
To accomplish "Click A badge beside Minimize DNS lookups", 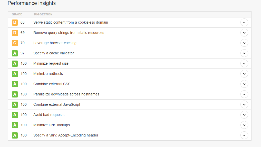I will pos(15,125).
